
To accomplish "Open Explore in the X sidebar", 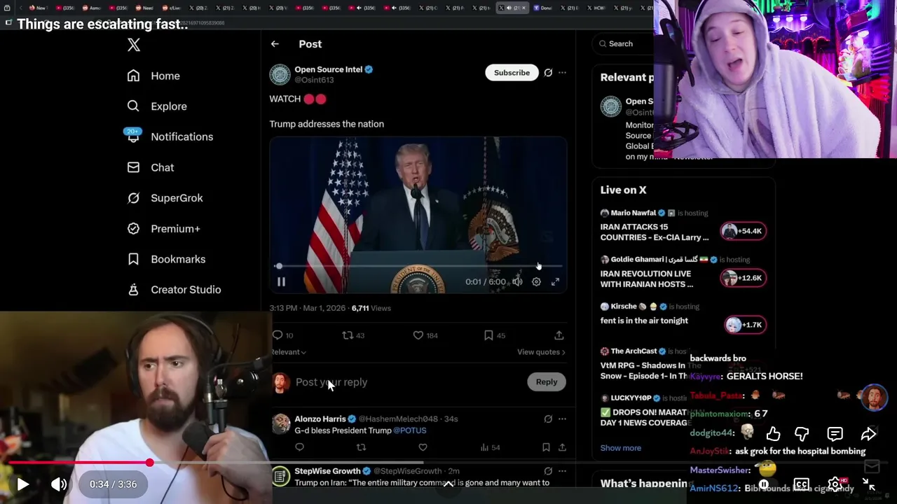I will tap(157, 106).
